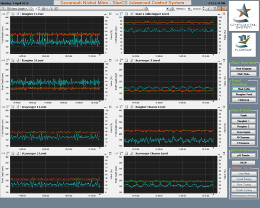Click the 7/08/2013 date field
The height and width of the screenshot is (208, 260).
181,9
